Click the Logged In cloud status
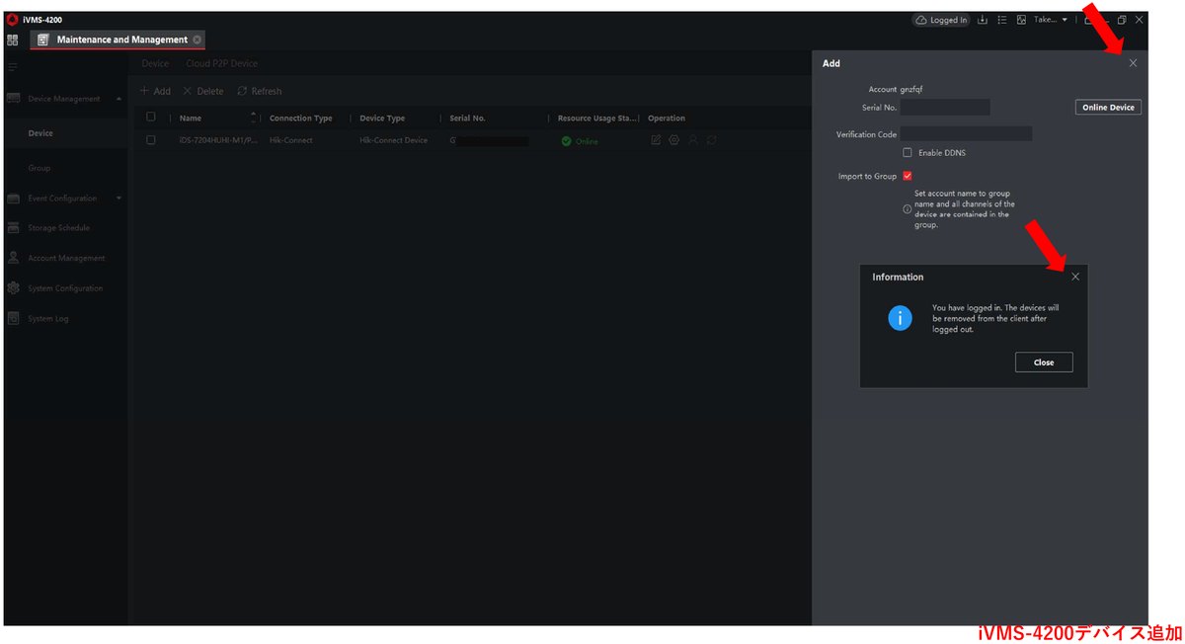The width and height of the screenshot is (1185, 644). (941, 20)
